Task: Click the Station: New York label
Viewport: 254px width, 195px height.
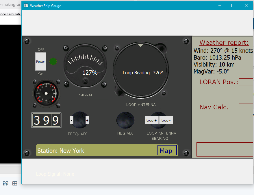Action: click(x=61, y=151)
